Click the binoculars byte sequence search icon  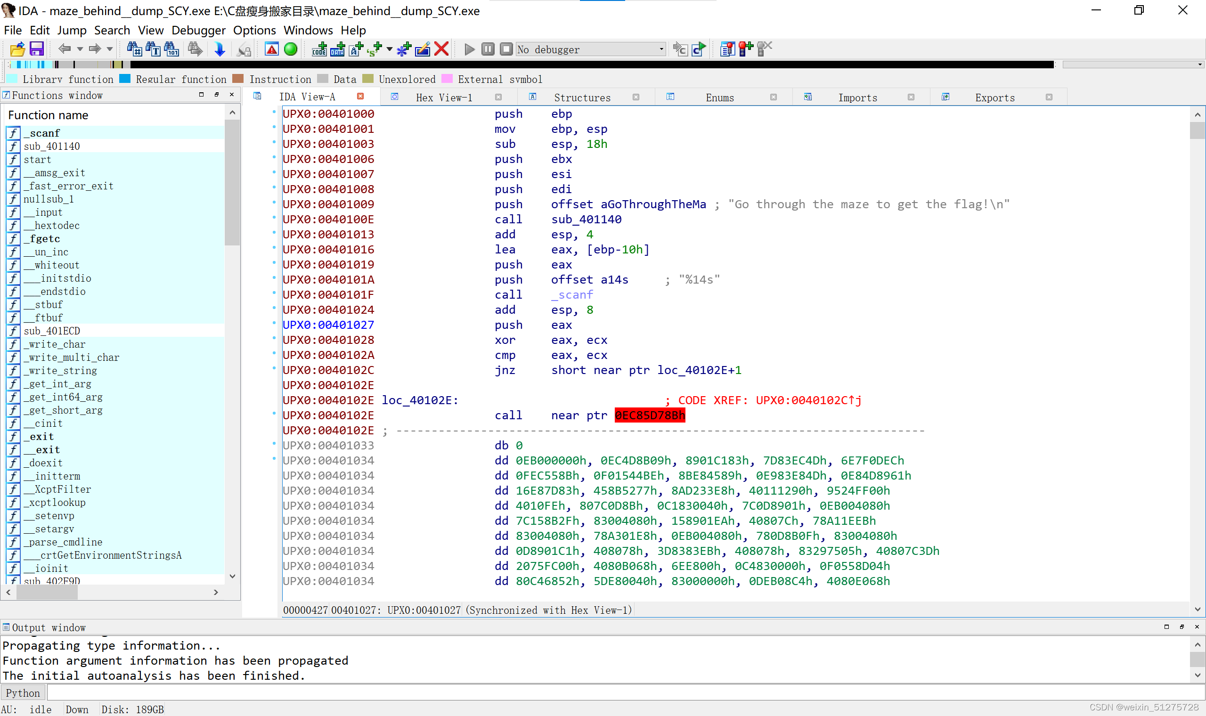pyautogui.click(x=172, y=49)
